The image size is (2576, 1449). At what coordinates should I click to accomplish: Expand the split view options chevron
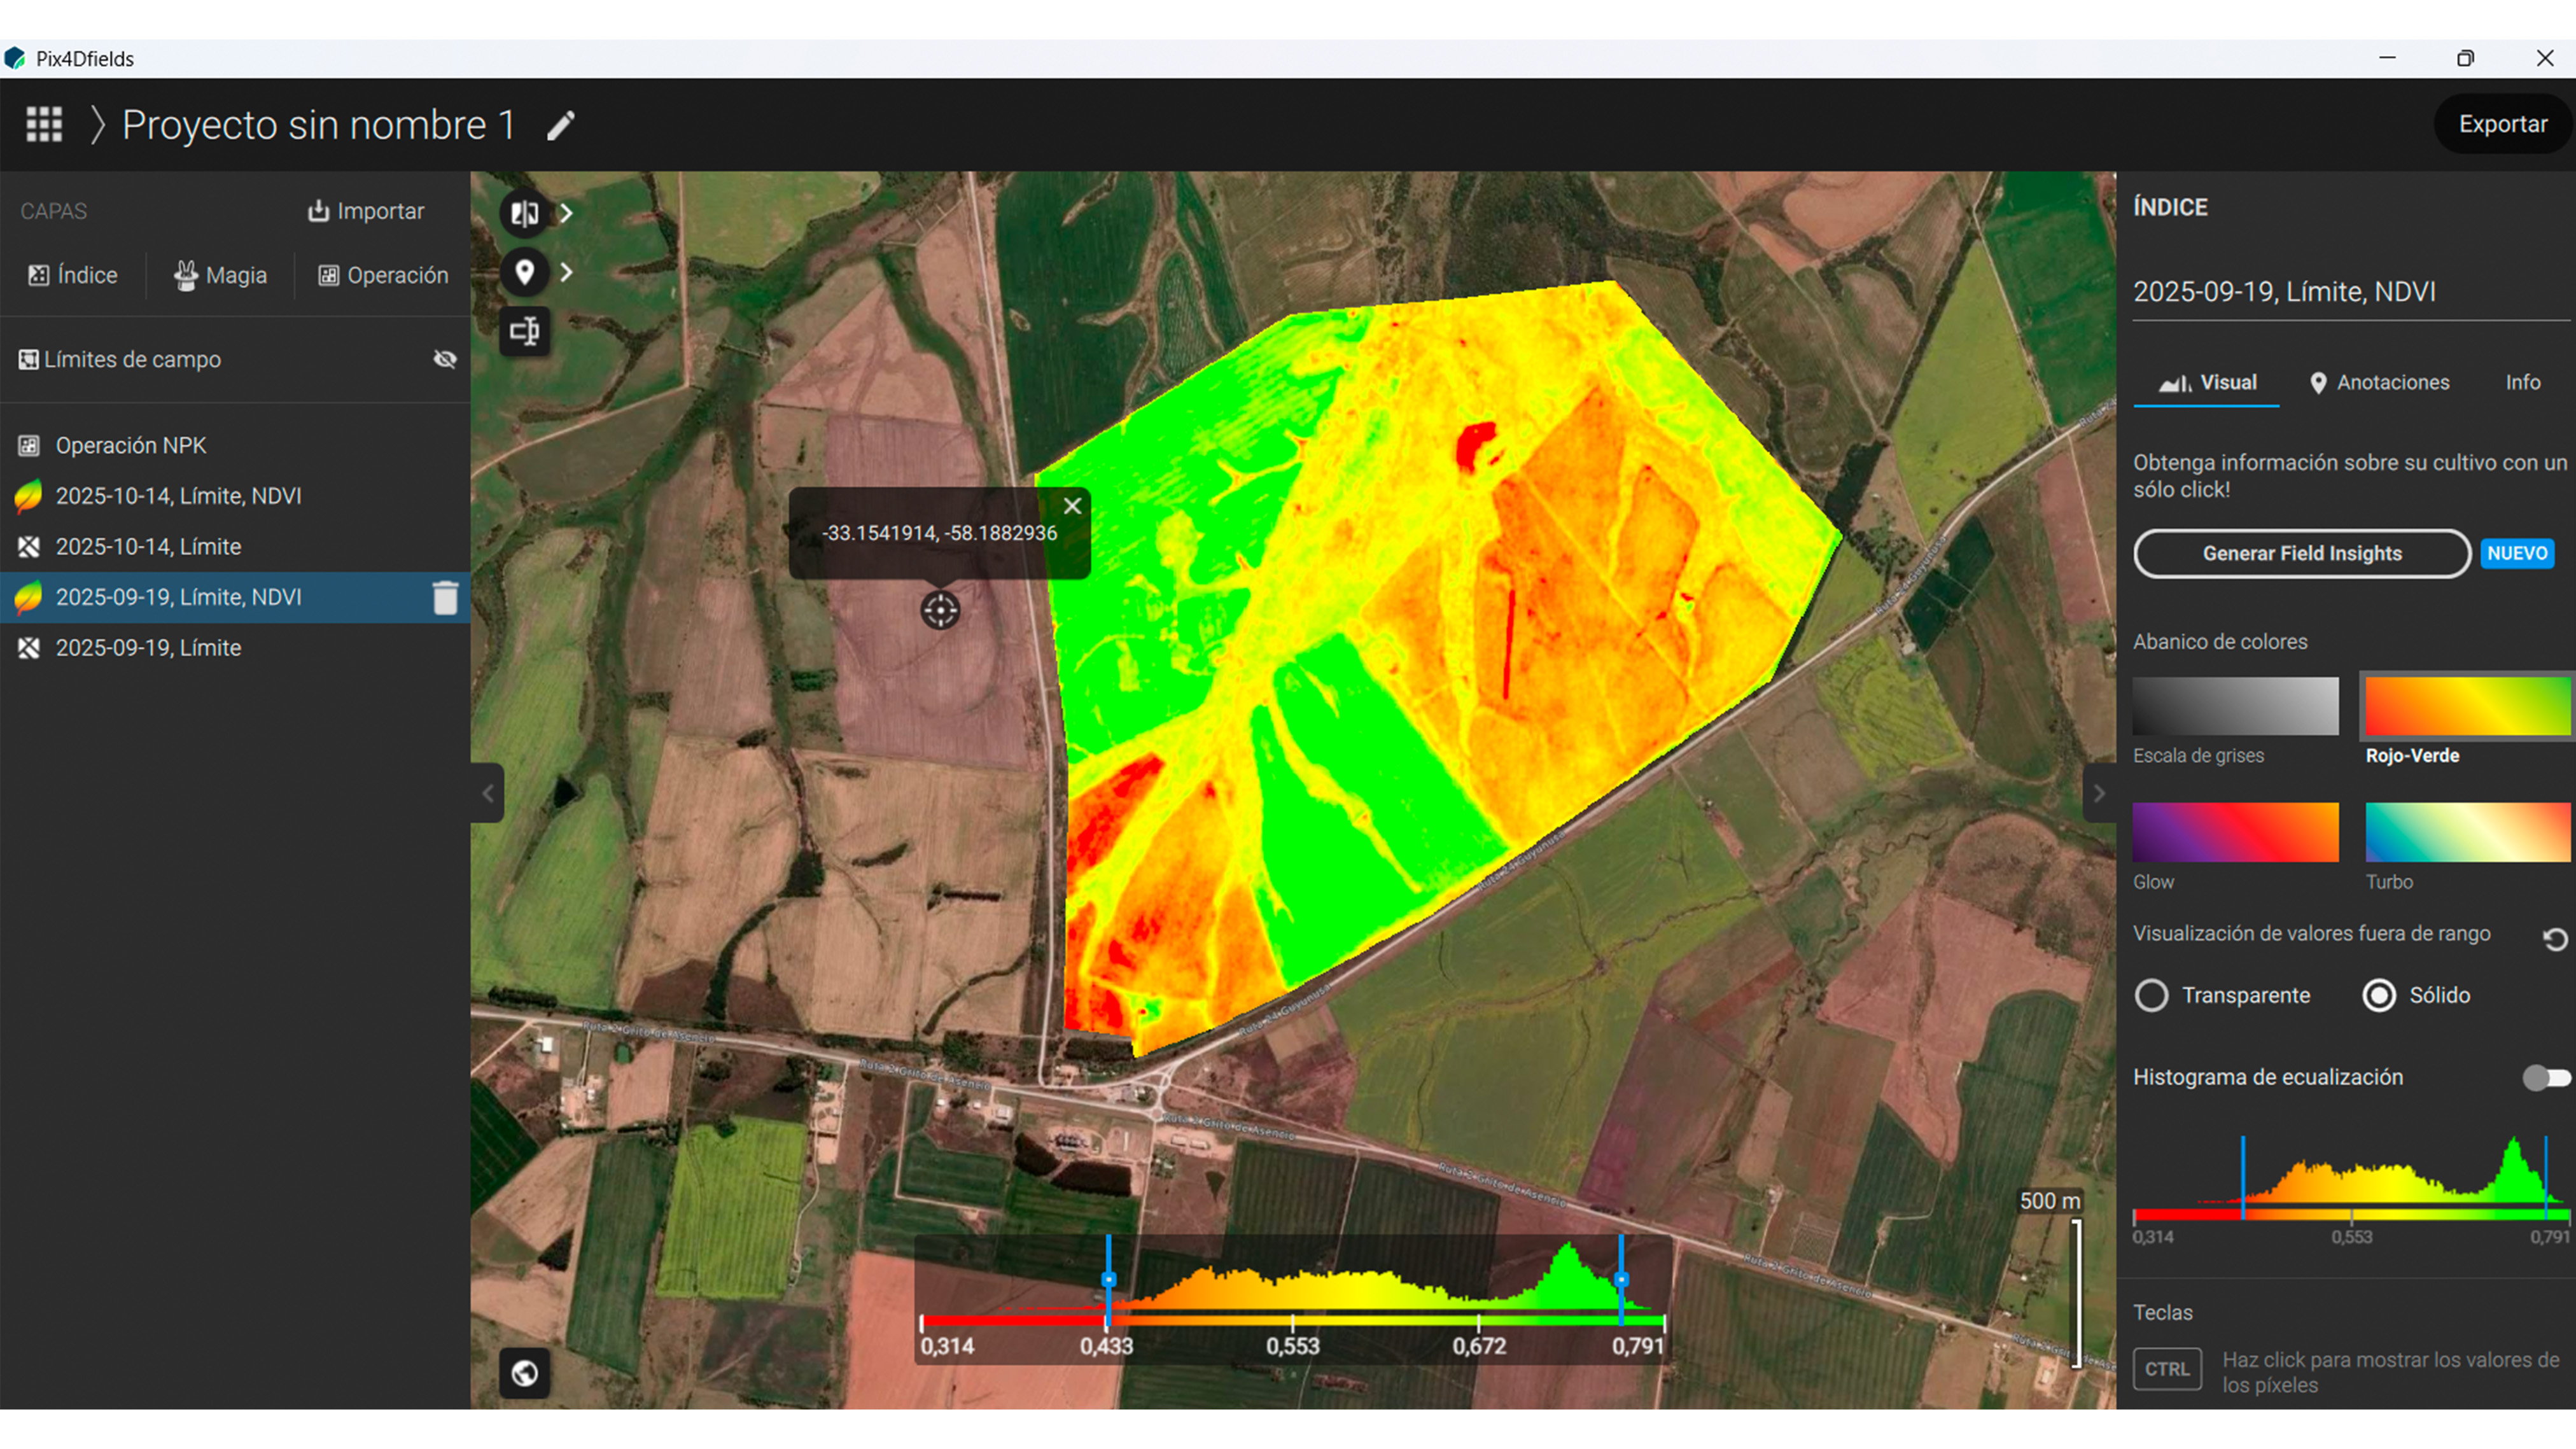point(566,213)
